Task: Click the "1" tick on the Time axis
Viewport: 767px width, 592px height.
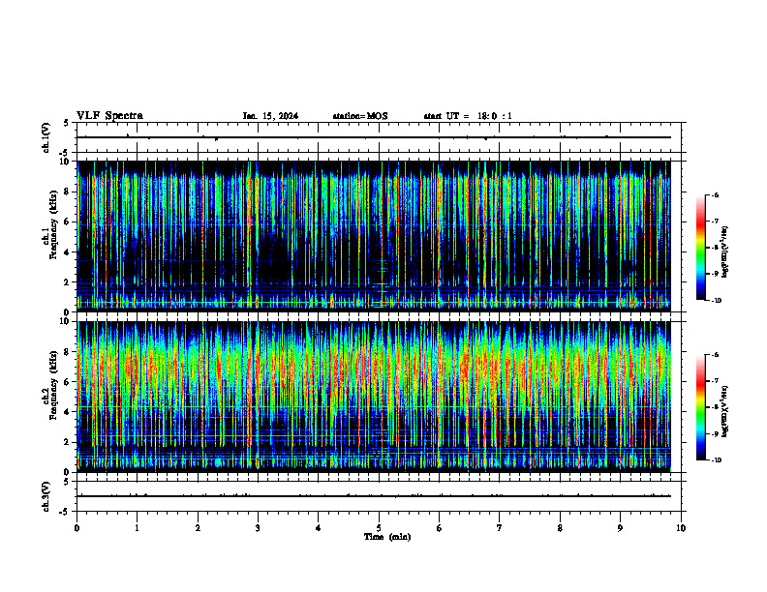Action: tap(137, 528)
